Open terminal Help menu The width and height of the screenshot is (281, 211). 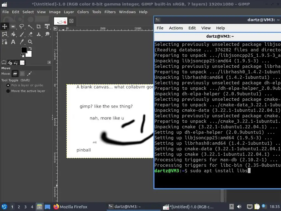pyautogui.click(x=220, y=28)
